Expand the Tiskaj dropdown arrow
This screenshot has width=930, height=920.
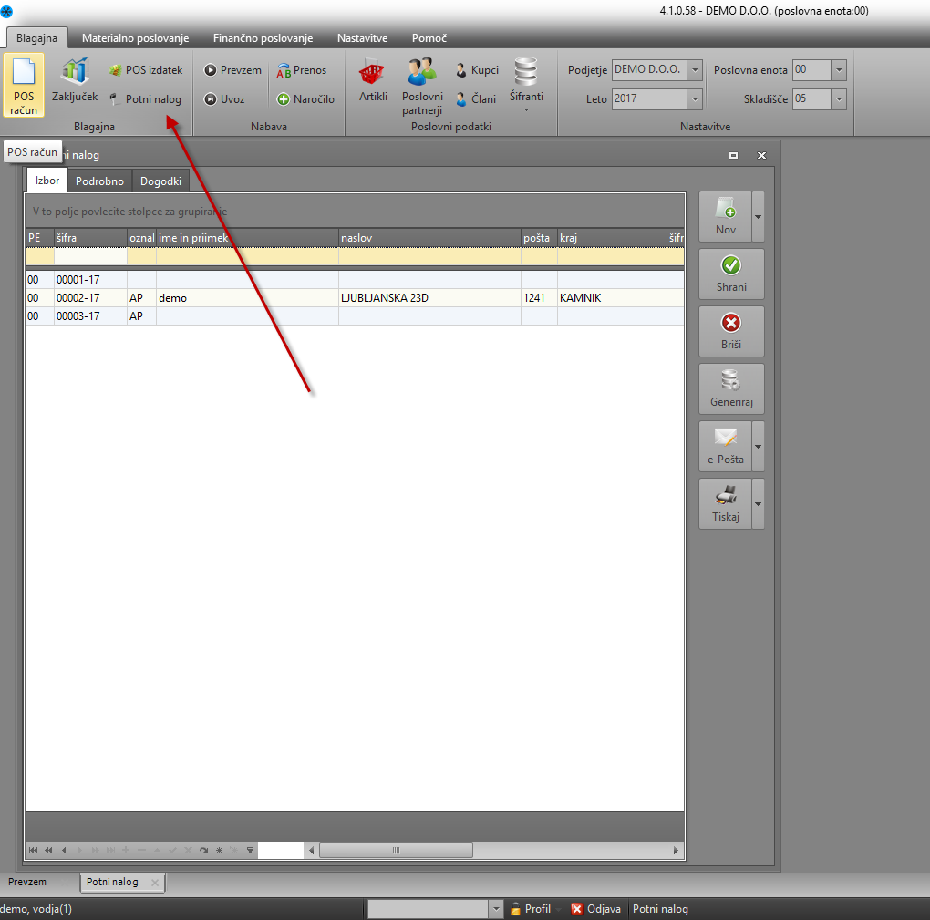click(x=758, y=504)
